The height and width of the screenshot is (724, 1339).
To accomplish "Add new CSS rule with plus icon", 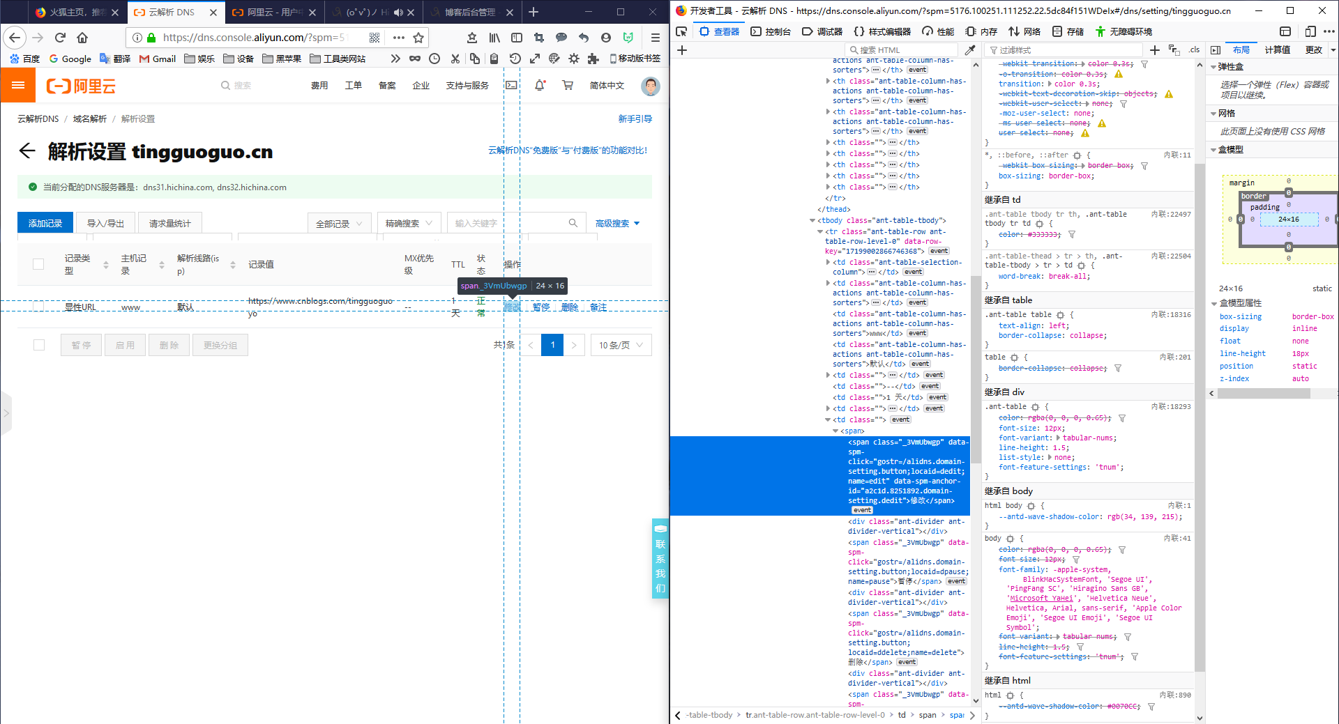I will (x=1155, y=49).
